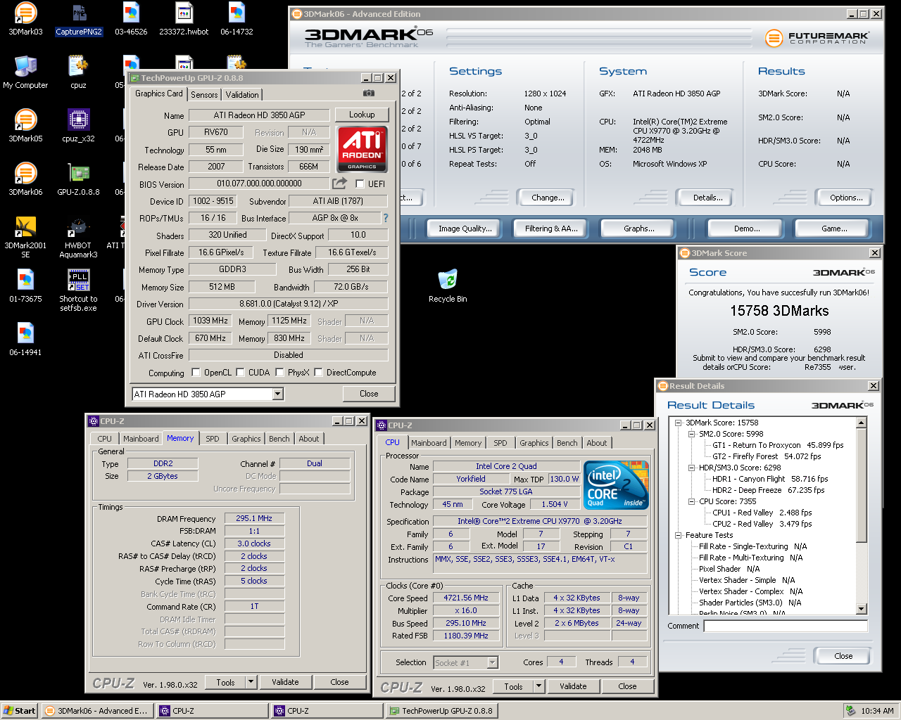Image resolution: width=901 pixels, height=720 pixels.
Task: Select the Recycle Bin icon
Action: coord(448,286)
